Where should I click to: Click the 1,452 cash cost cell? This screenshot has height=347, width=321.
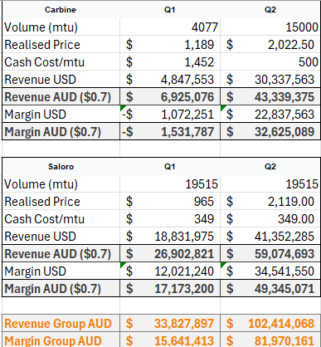point(170,62)
